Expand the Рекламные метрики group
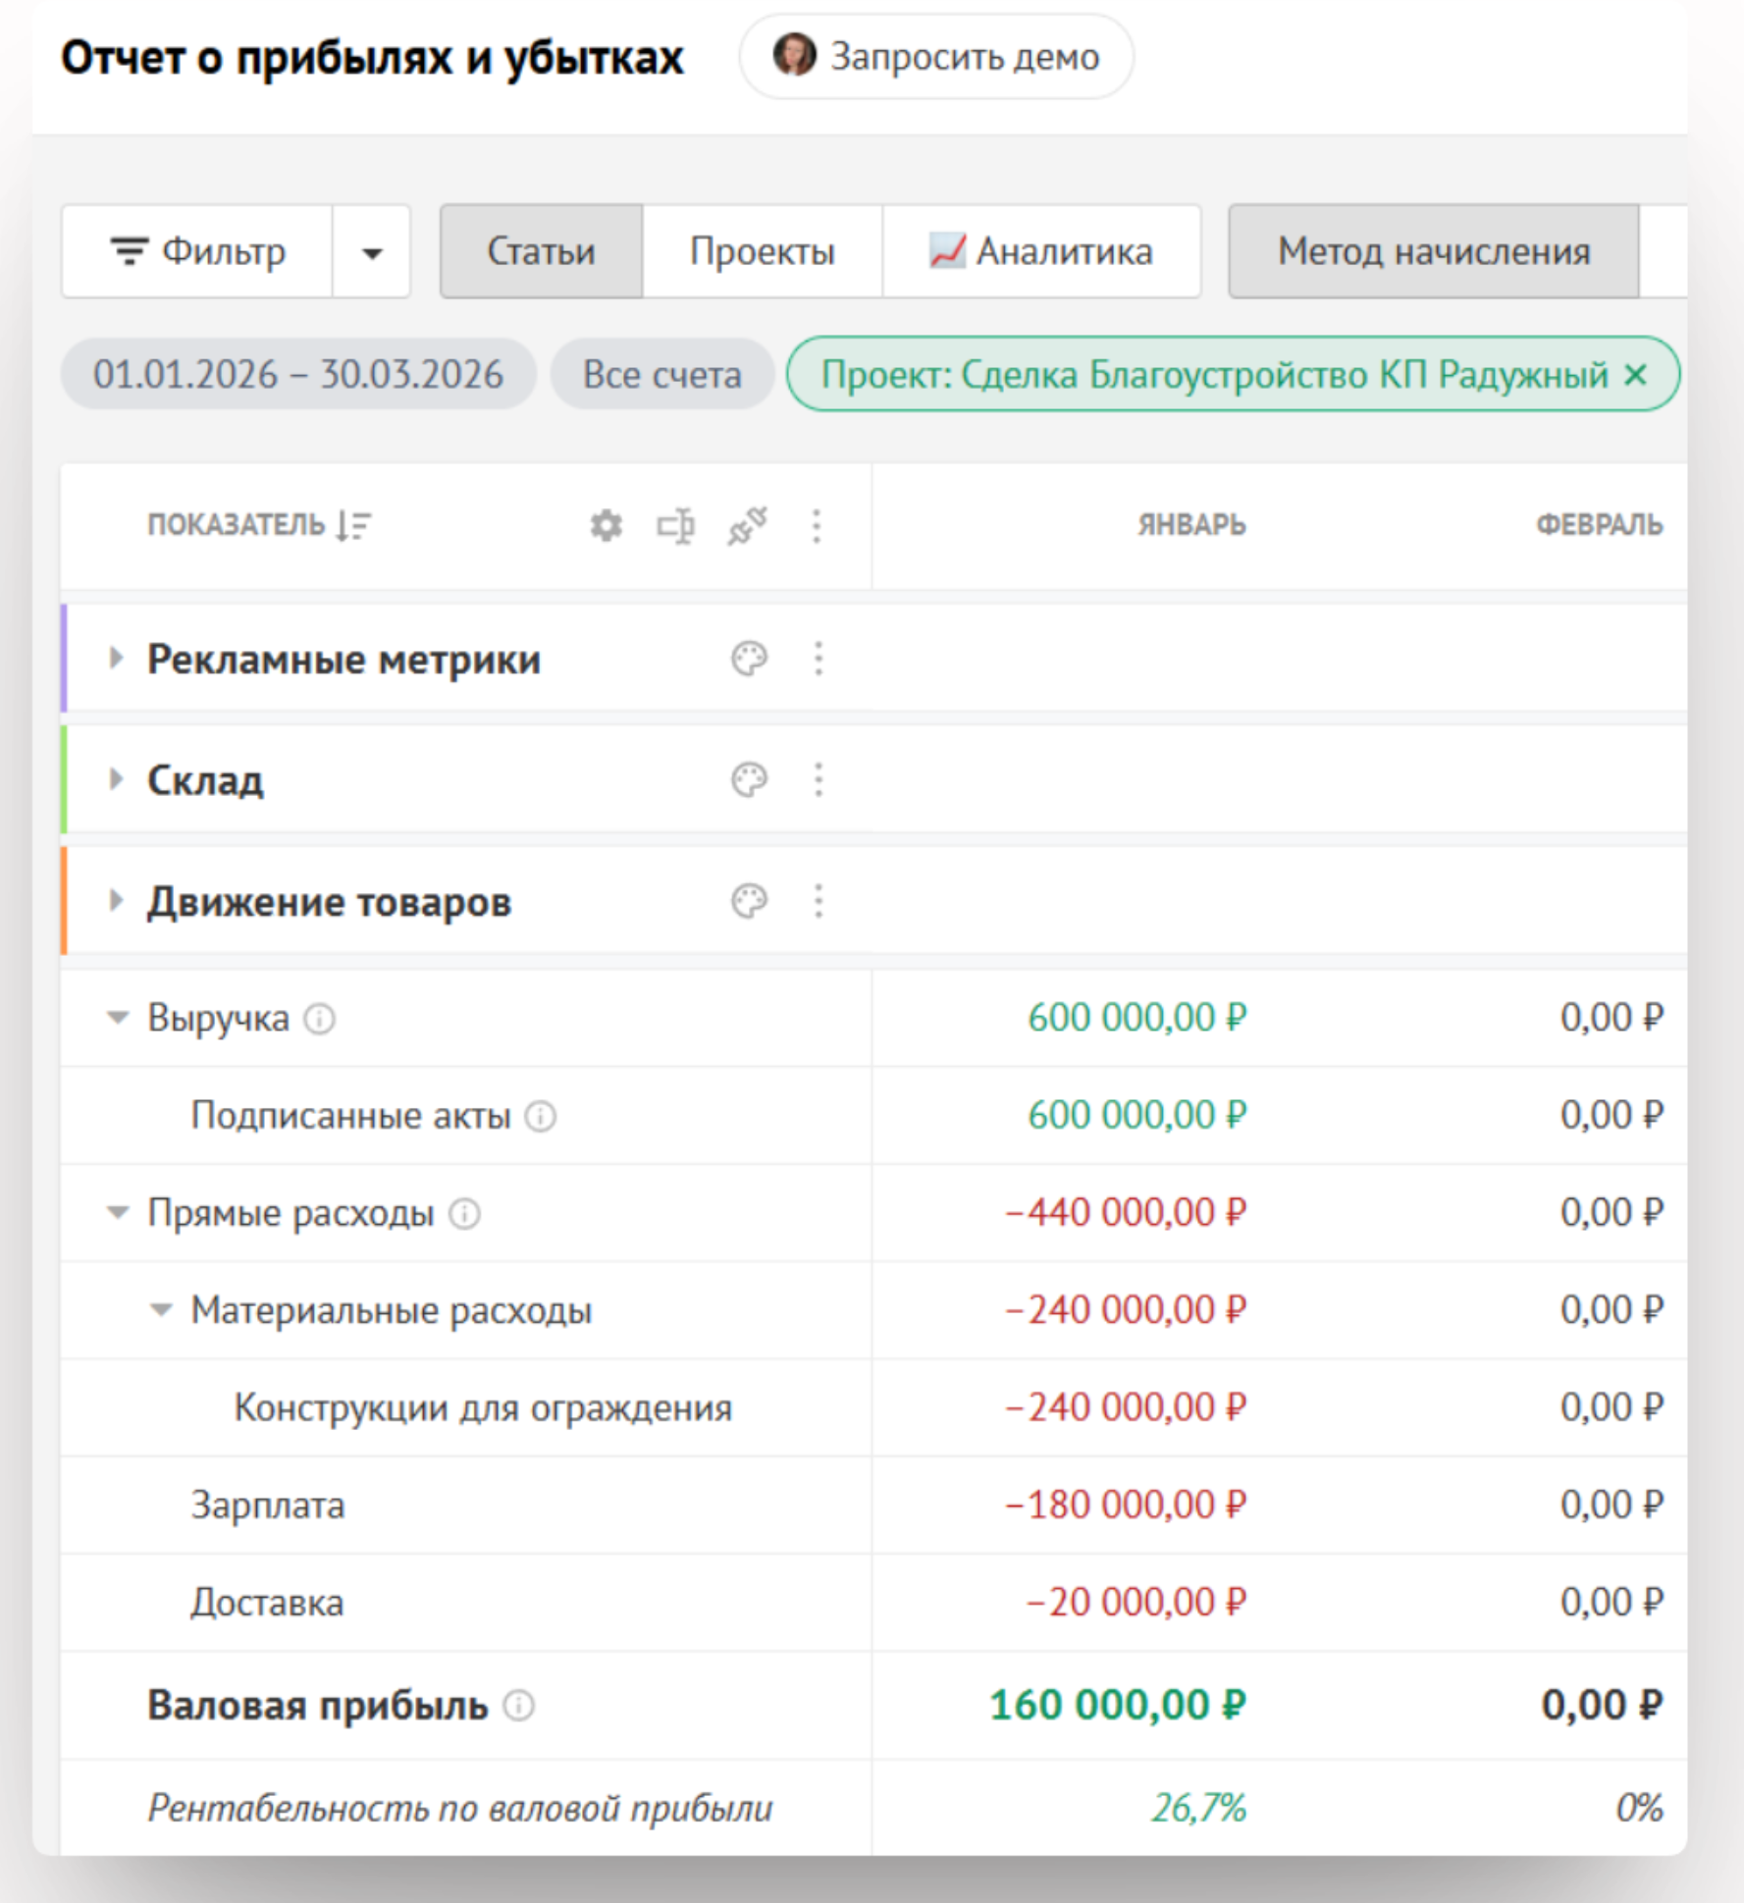 116,659
